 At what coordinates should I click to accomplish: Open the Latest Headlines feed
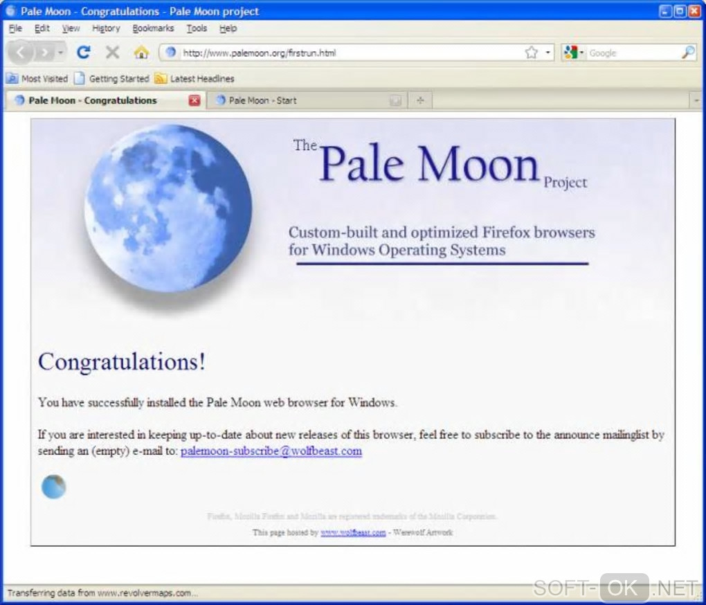(194, 78)
